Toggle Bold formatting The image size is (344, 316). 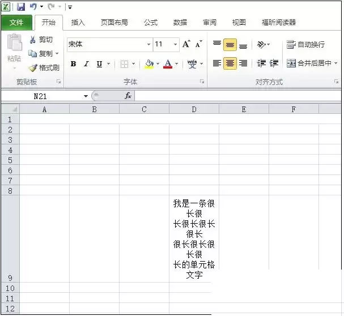point(73,64)
